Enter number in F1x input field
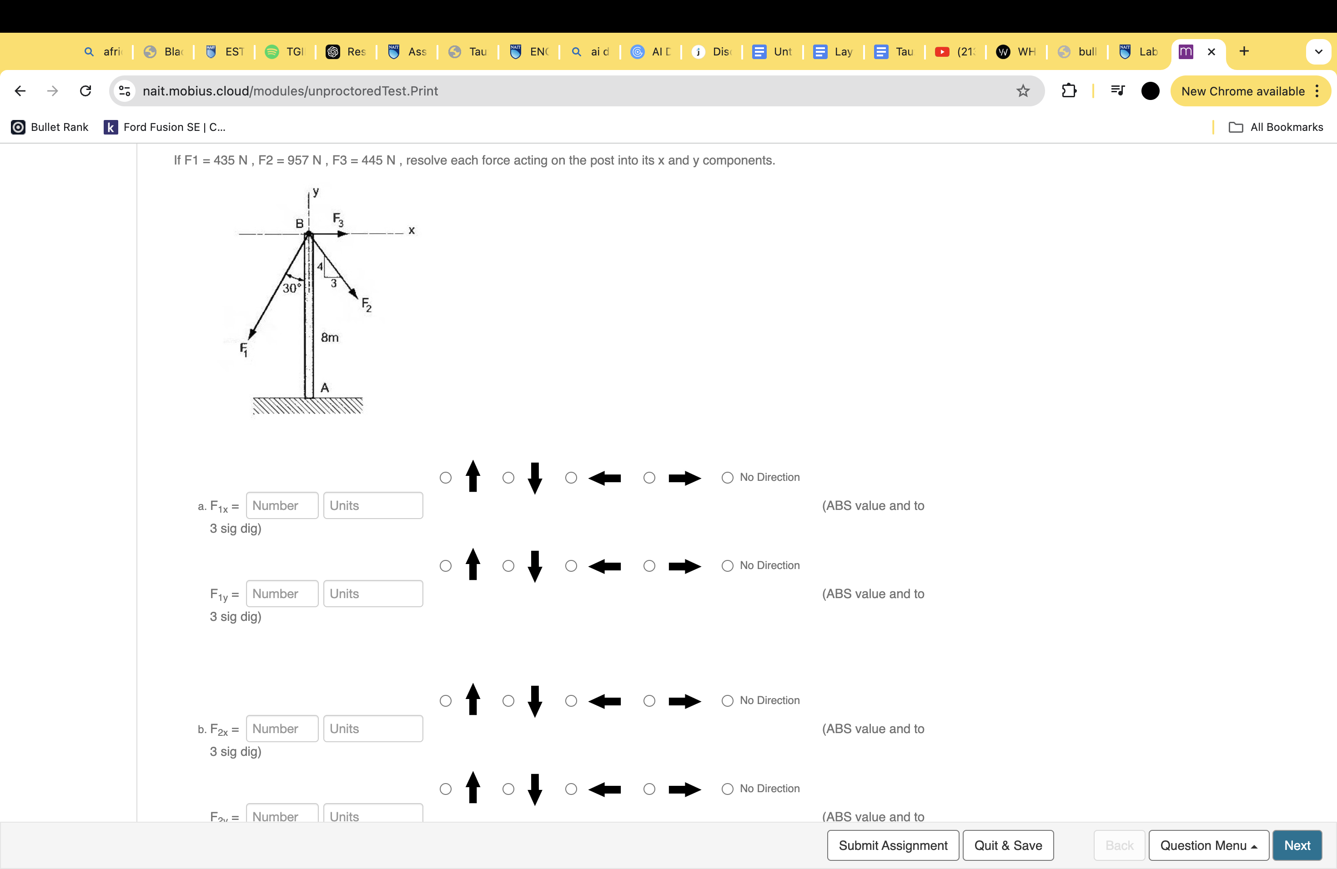 tap(281, 504)
